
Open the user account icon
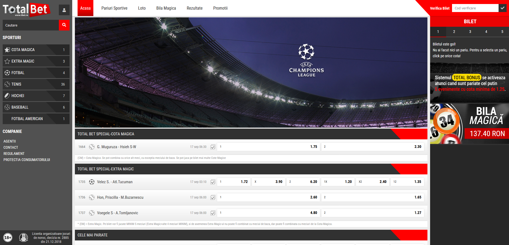[x=64, y=10]
